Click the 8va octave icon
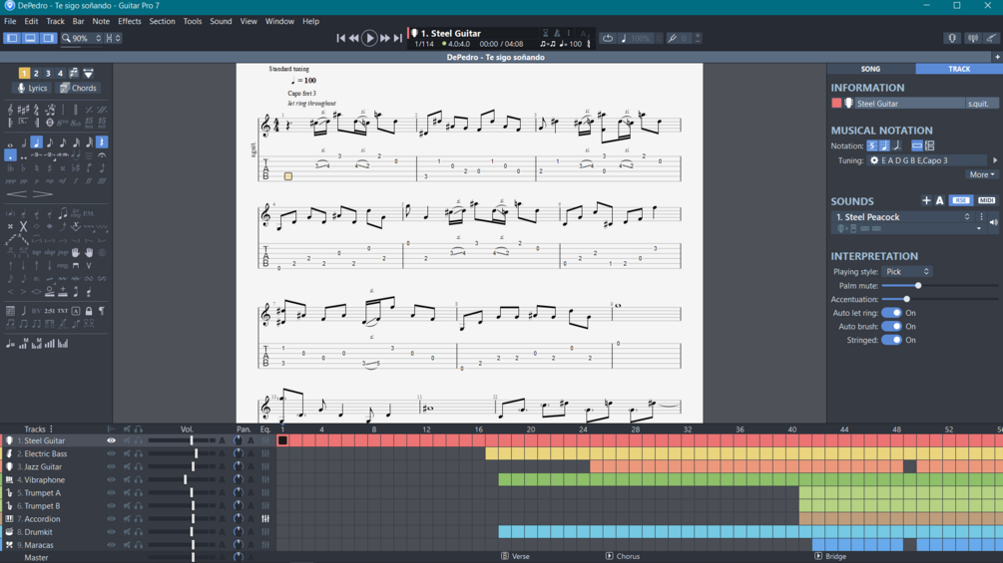Screen dimensions: 1003x563 (x=63, y=123)
